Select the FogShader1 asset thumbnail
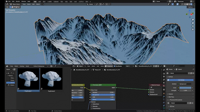This screenshot has height=112, width=200. click(x=29, y=79)
